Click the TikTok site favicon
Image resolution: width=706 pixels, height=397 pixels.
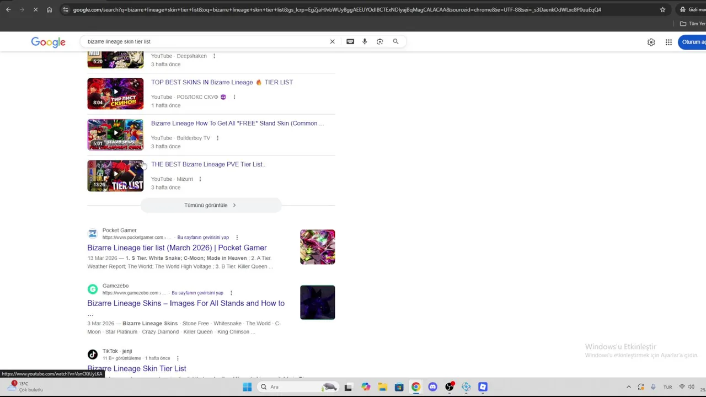[93, 355]
